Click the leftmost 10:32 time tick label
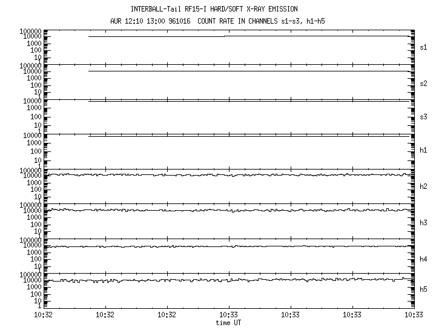The image size is (436, 333). pos(43,315)
